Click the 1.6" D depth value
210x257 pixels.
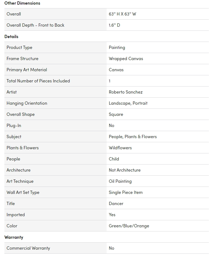pos(114,25)
